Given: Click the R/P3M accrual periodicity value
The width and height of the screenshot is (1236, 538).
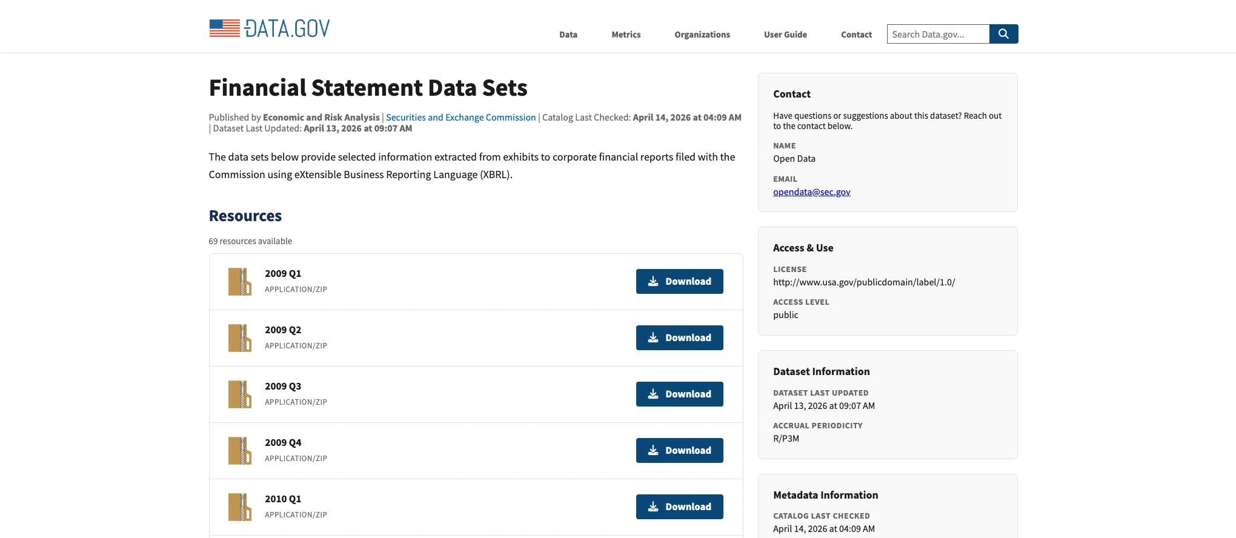Looking at the screenshot, I should [786, 439].
